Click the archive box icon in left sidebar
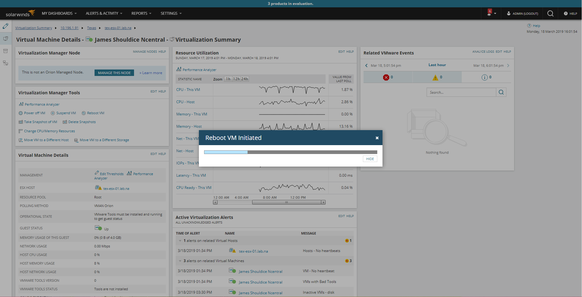 6,51
